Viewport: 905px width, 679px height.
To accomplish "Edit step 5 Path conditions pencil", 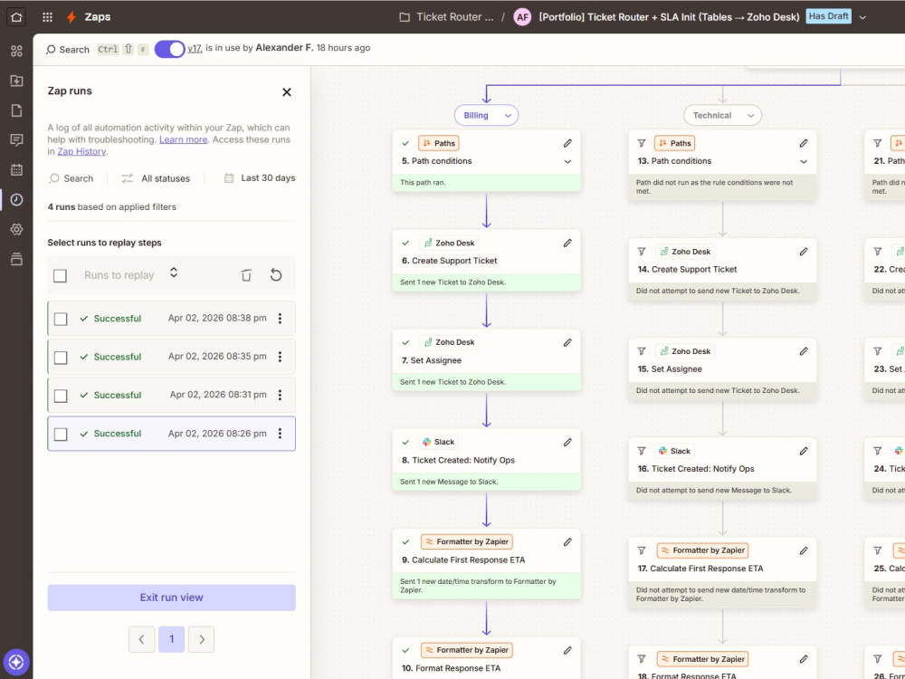I will [567, 143].
